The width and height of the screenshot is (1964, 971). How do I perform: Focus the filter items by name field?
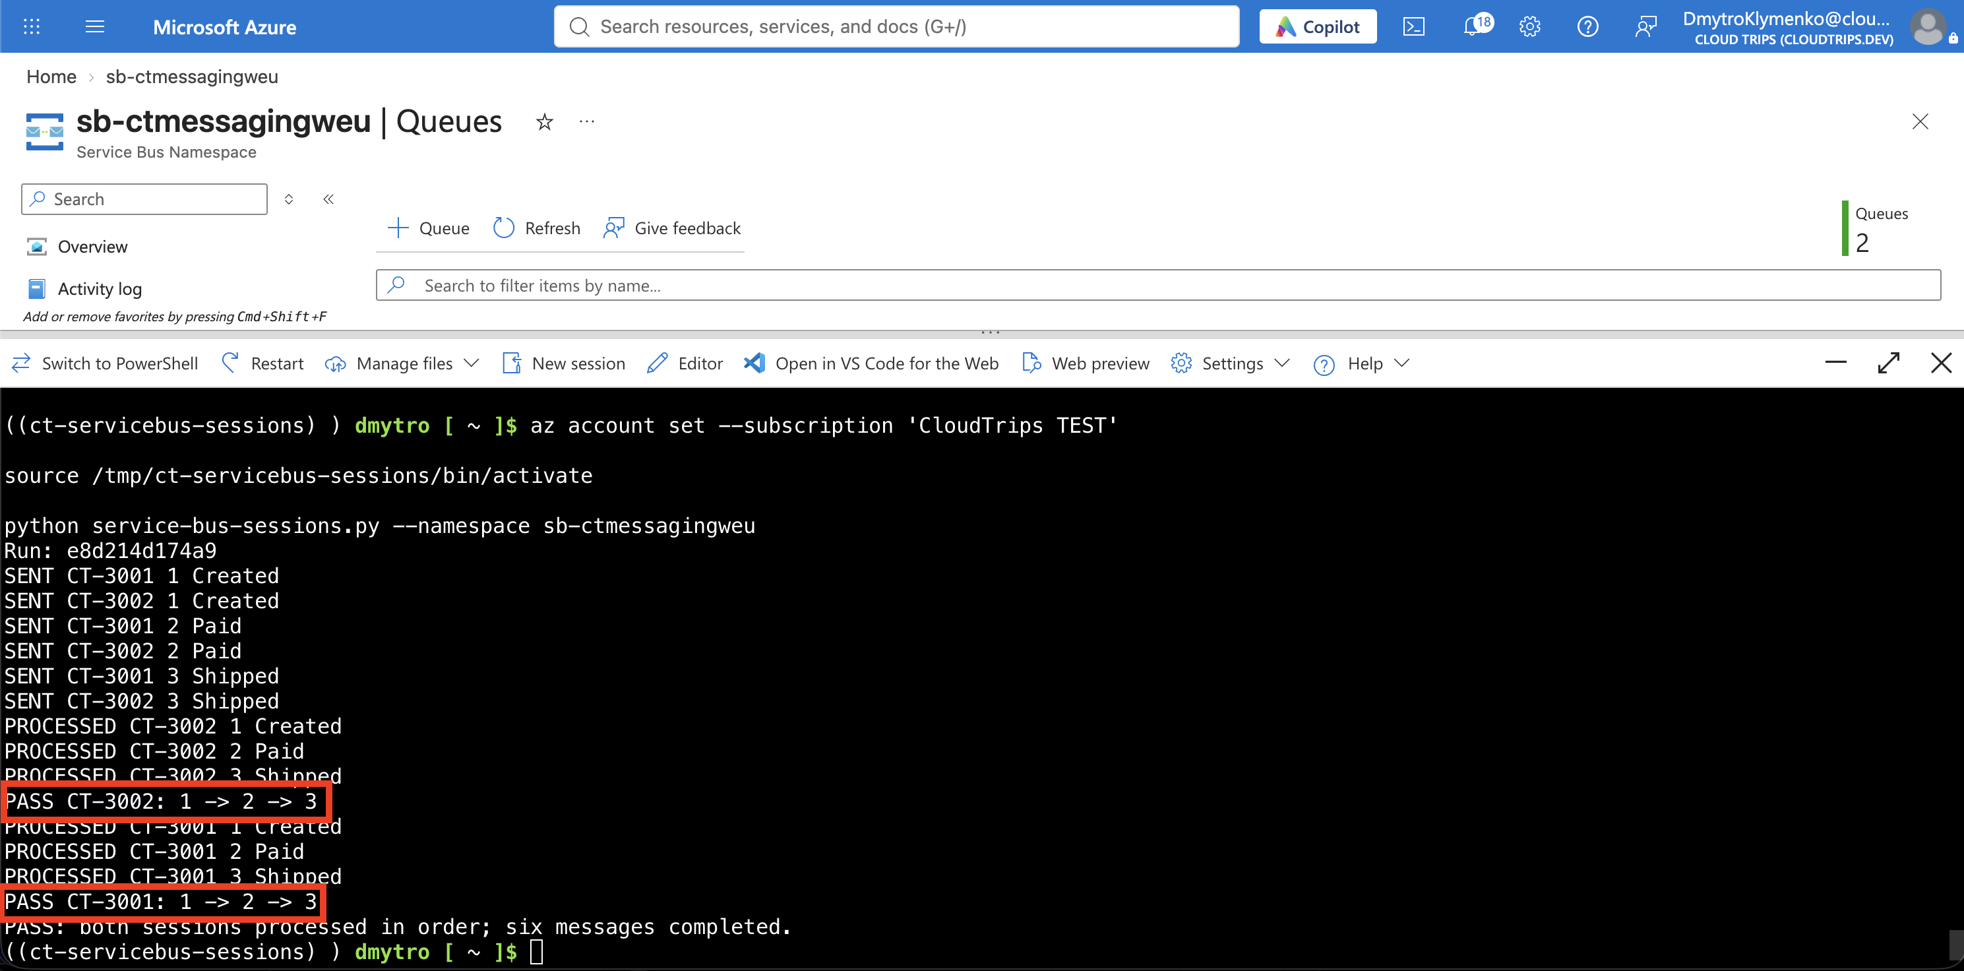click(1158, 285)
